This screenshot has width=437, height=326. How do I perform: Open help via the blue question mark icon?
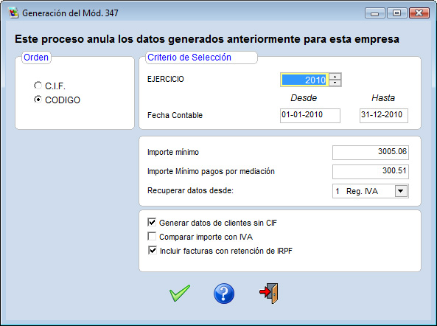224,294
